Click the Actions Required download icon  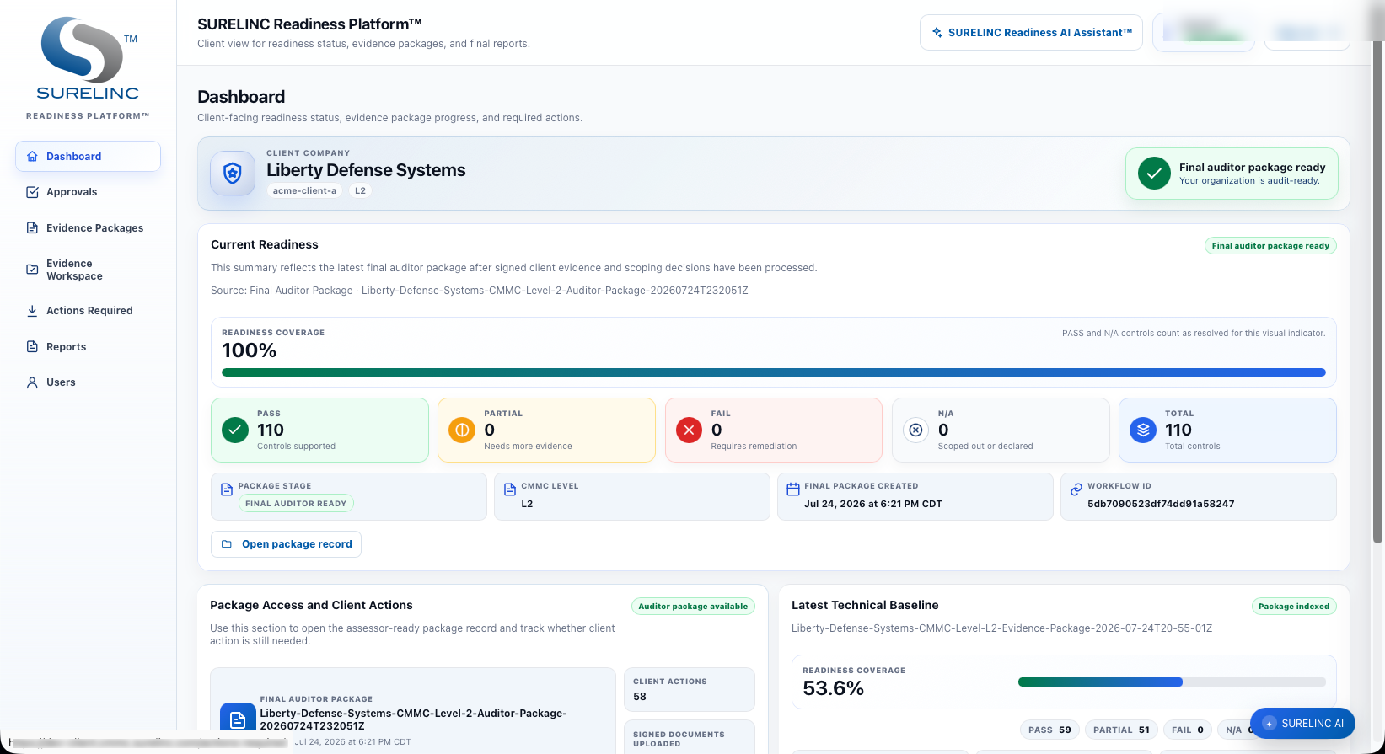point(32,311)
